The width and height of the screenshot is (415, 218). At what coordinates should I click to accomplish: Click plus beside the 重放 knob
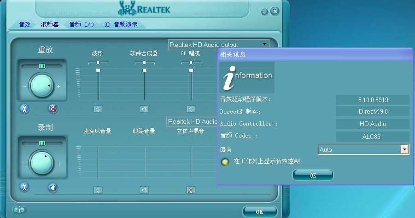click(x=59, y=86)
